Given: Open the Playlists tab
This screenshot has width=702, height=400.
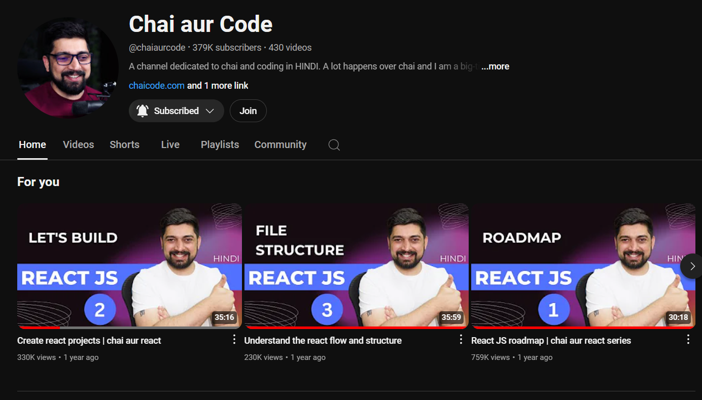Looking at the screenshot, I should click(x=220, y=144).
